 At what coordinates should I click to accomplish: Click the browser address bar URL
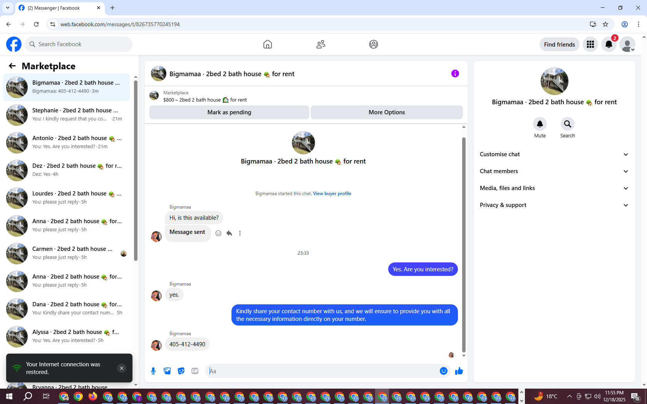click(x=120, y=24)
